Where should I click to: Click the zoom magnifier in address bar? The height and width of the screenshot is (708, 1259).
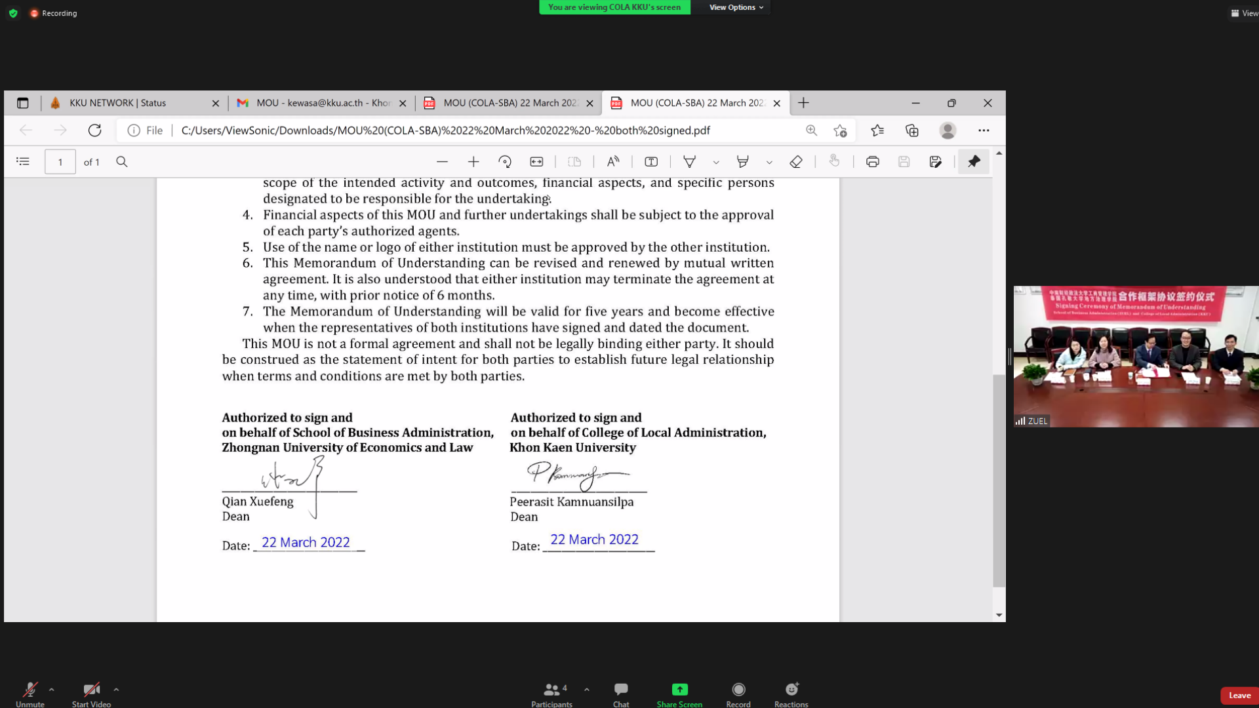pyautogui.click(x=812, y=130)
